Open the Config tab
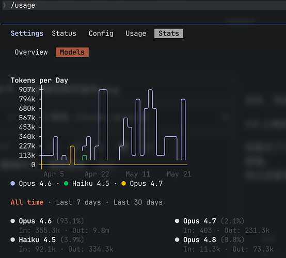The width and height of the screenshot is (286, 258). [x=101, y=34]
